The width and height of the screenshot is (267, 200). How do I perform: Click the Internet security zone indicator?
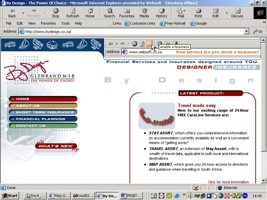[x=227, y=188]
